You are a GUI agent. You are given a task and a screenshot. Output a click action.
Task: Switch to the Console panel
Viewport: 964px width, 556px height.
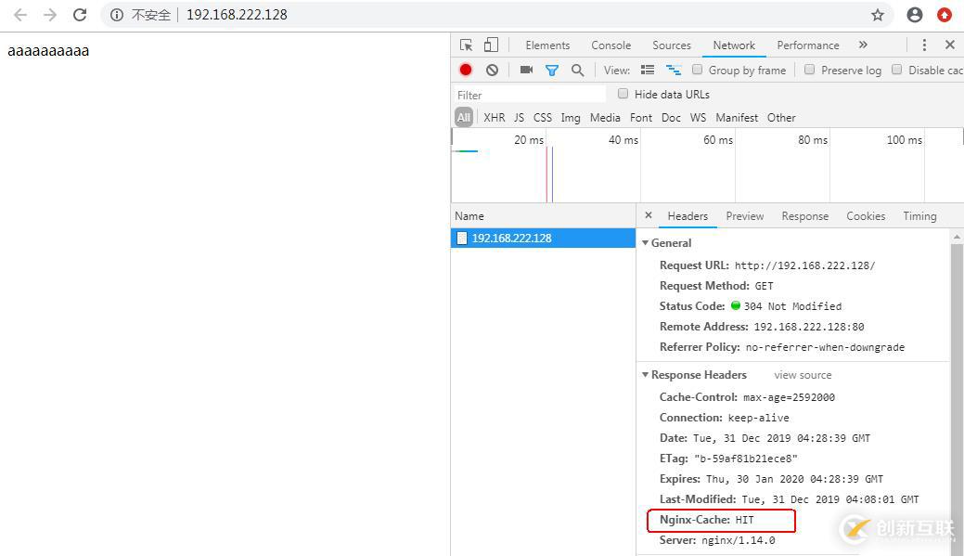pos(610,44)
